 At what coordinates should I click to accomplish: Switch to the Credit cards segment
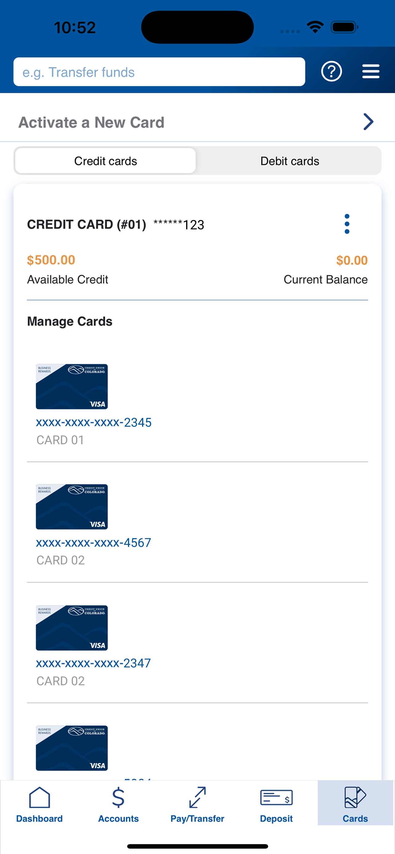pyautogui.click(x=106, y=161)
